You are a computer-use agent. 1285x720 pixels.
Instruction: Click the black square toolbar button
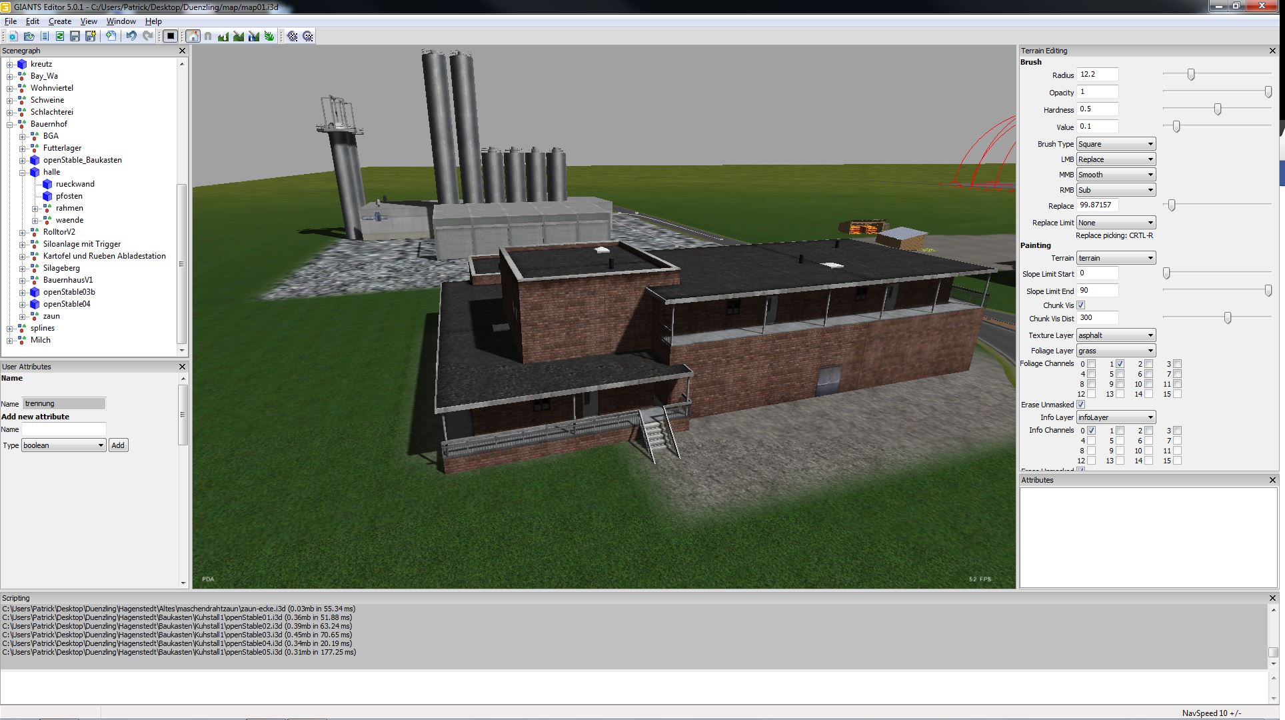click(170, 36)
